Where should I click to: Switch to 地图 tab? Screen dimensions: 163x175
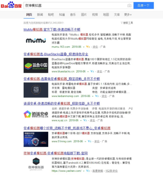tap(106, 15)
